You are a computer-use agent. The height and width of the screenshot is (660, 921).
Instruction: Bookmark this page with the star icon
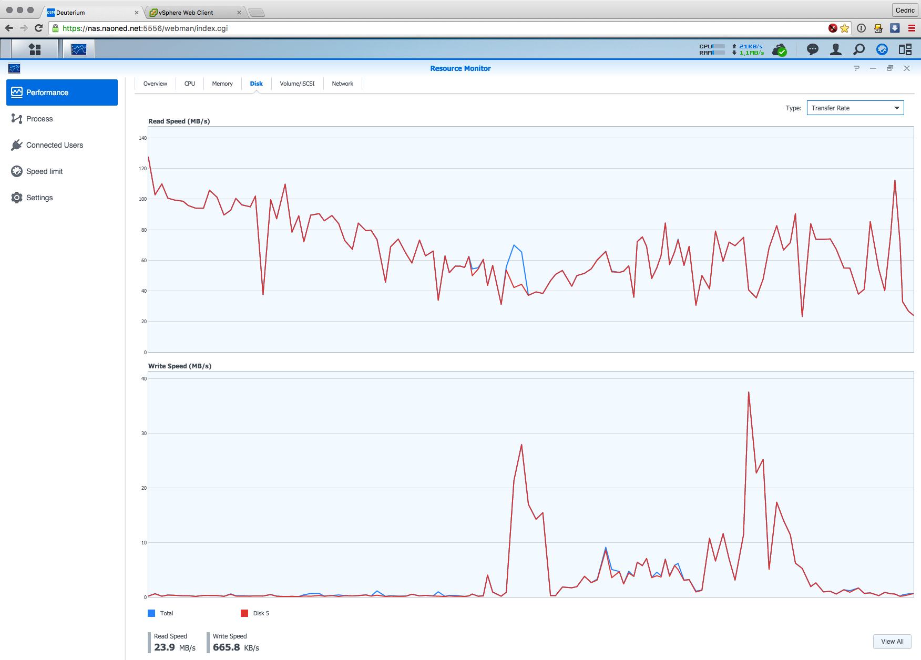click(845, 28)
